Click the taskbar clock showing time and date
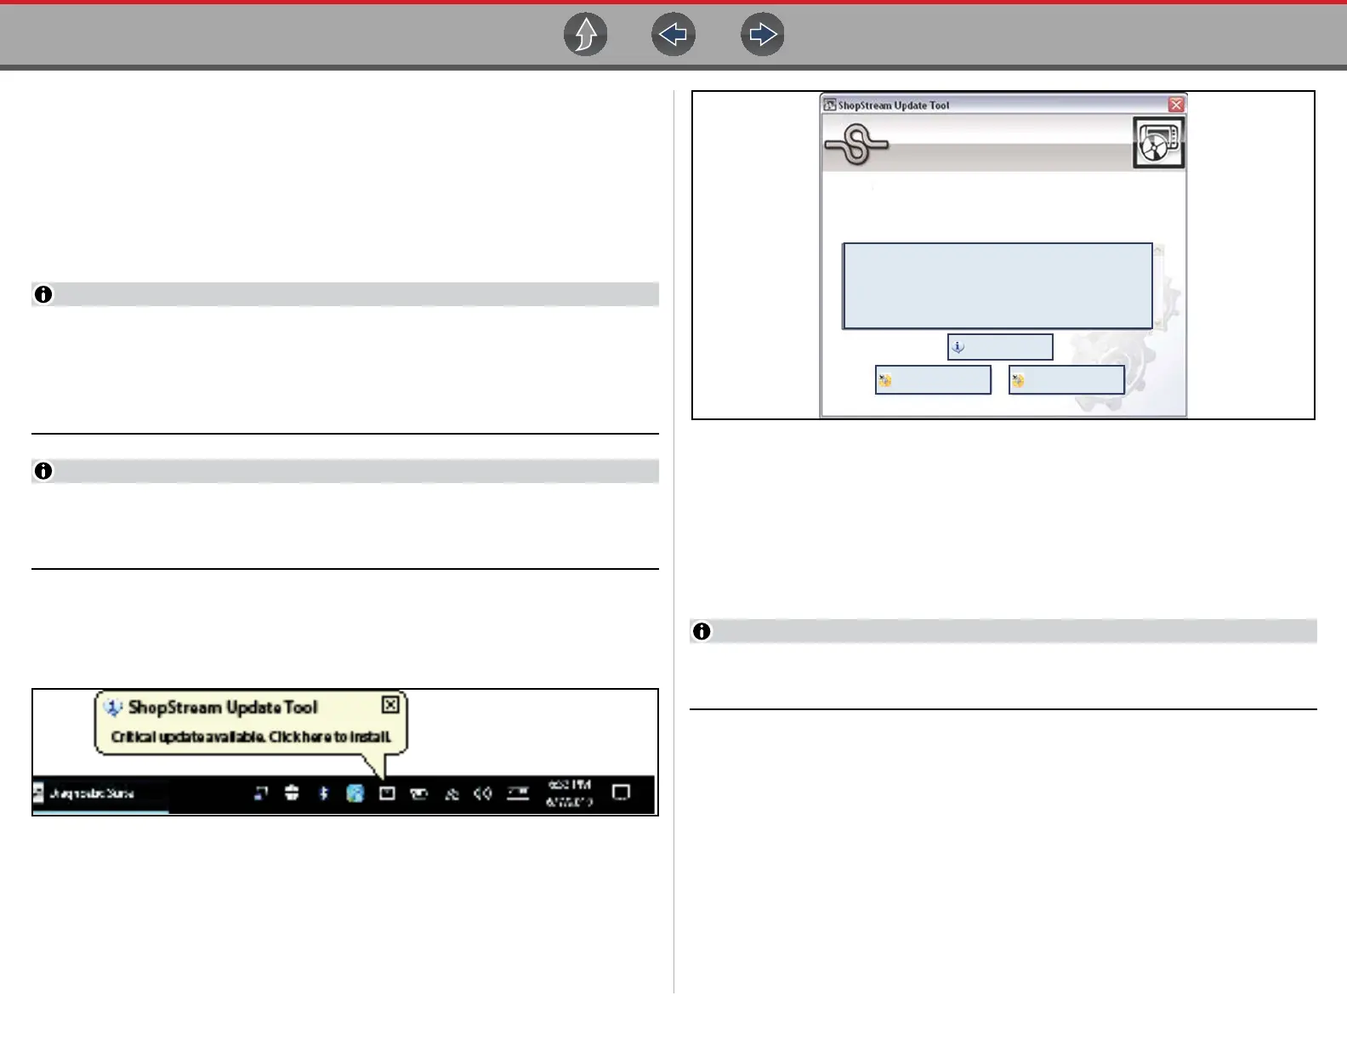This screenshot has height=1041, width=1347. click(569, 794)
